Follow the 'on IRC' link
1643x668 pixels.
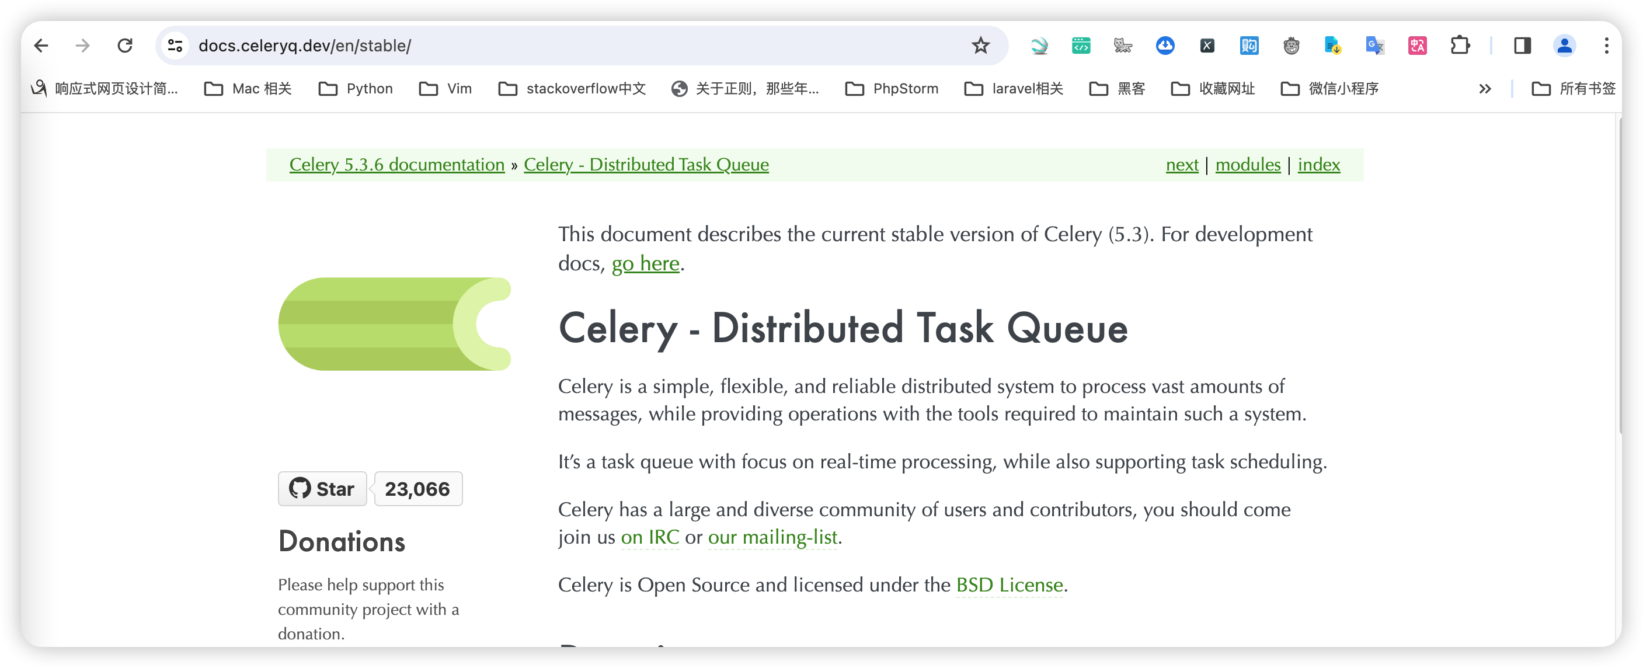coord(650,537)
